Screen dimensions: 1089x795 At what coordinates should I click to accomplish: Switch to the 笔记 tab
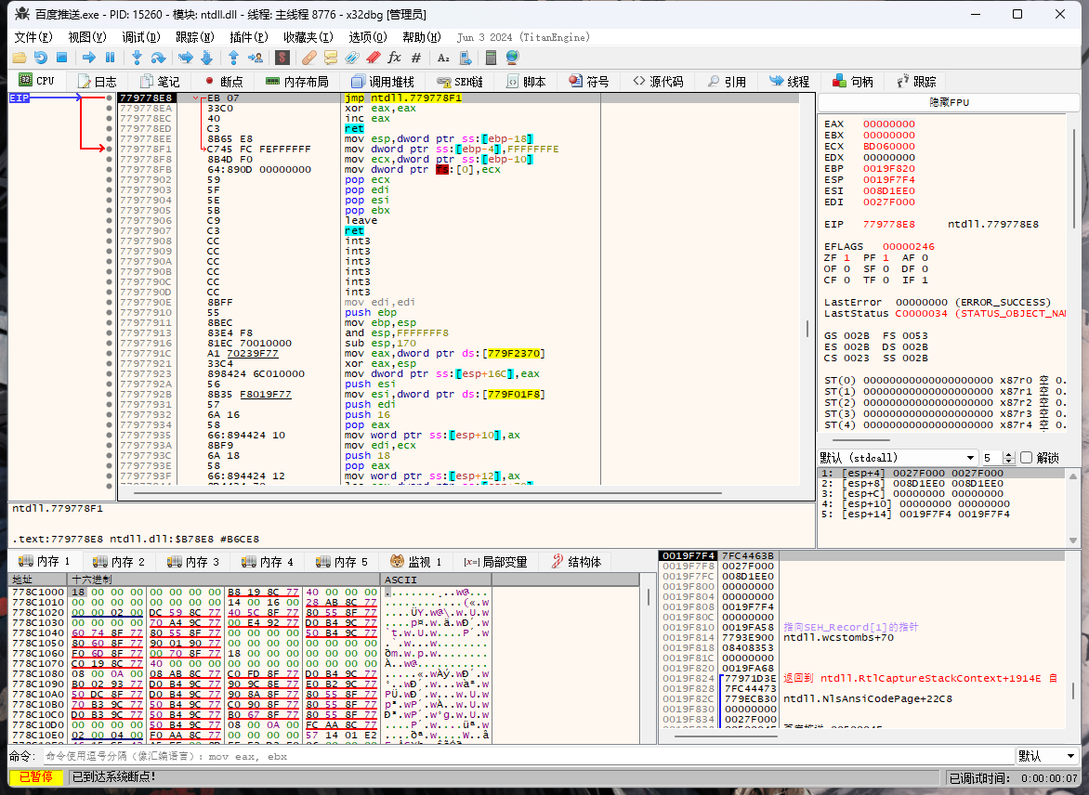coord(159,81)
